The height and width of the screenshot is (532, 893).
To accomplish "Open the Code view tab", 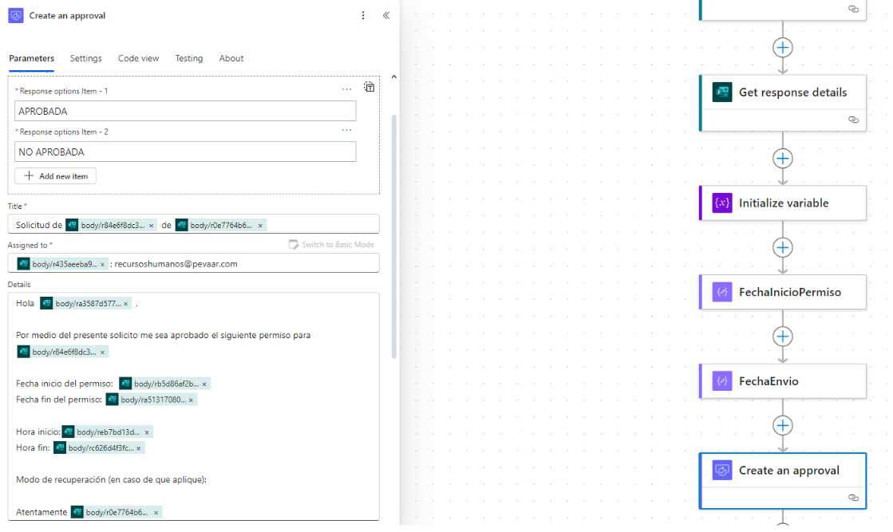I will 138,58.
